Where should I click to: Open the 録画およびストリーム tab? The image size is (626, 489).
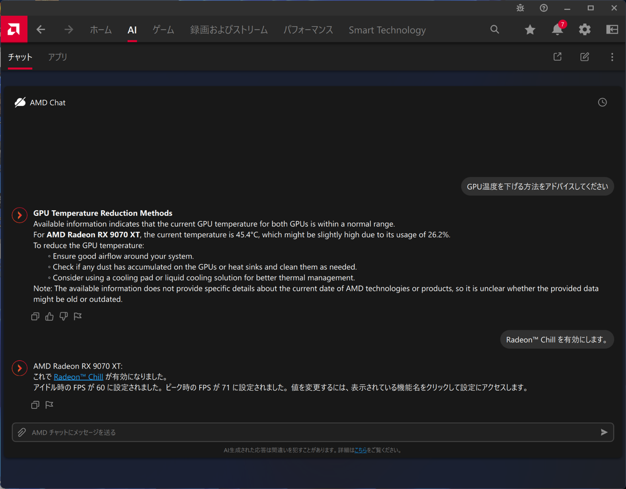point(229,30)
